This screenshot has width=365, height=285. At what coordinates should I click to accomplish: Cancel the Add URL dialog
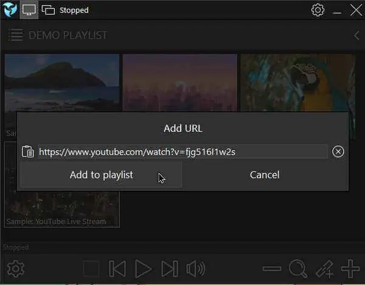pyautogui.click(x=265, y=175)
